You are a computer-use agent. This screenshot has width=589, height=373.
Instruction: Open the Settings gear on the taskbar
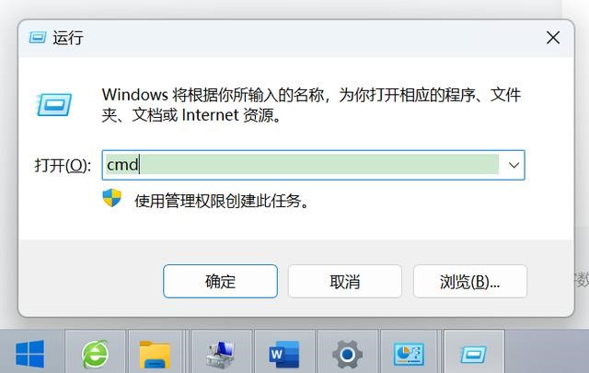[348, 354]
